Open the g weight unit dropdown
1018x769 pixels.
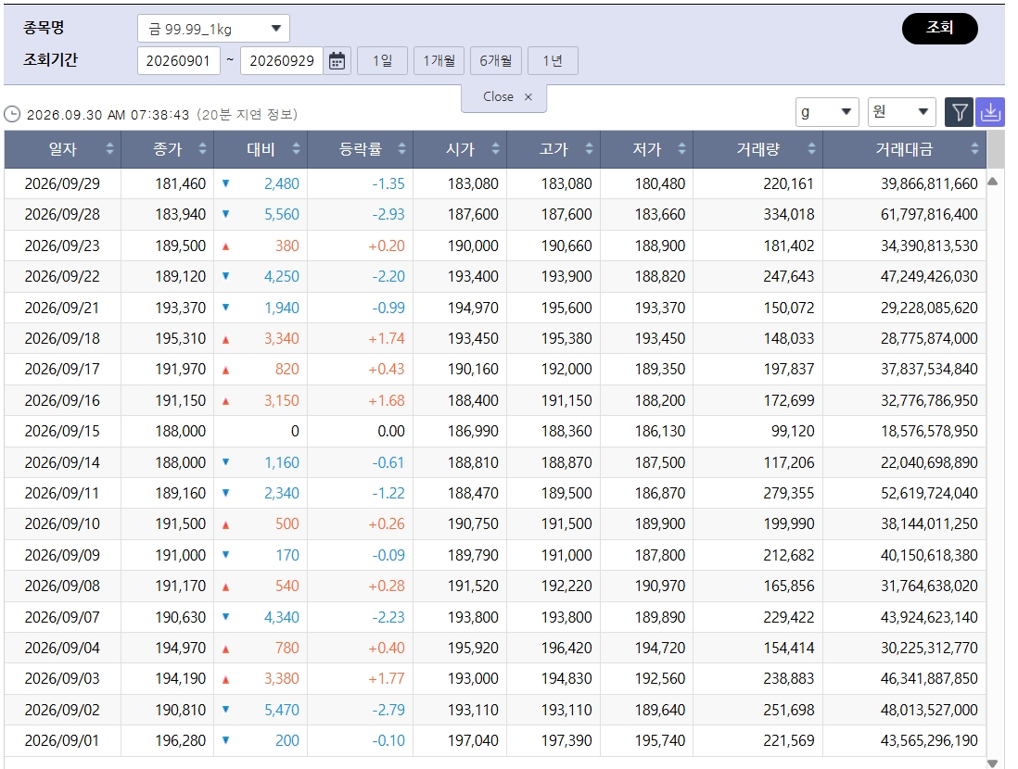point(827,112)
